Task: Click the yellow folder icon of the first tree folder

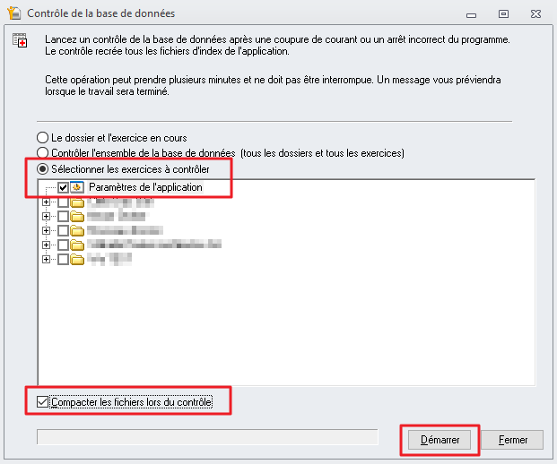Action: click(77, 202)
